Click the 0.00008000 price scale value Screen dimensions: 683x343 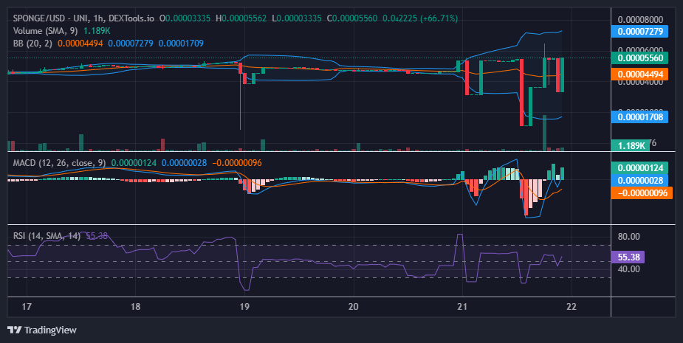click(x=640, y=20)
